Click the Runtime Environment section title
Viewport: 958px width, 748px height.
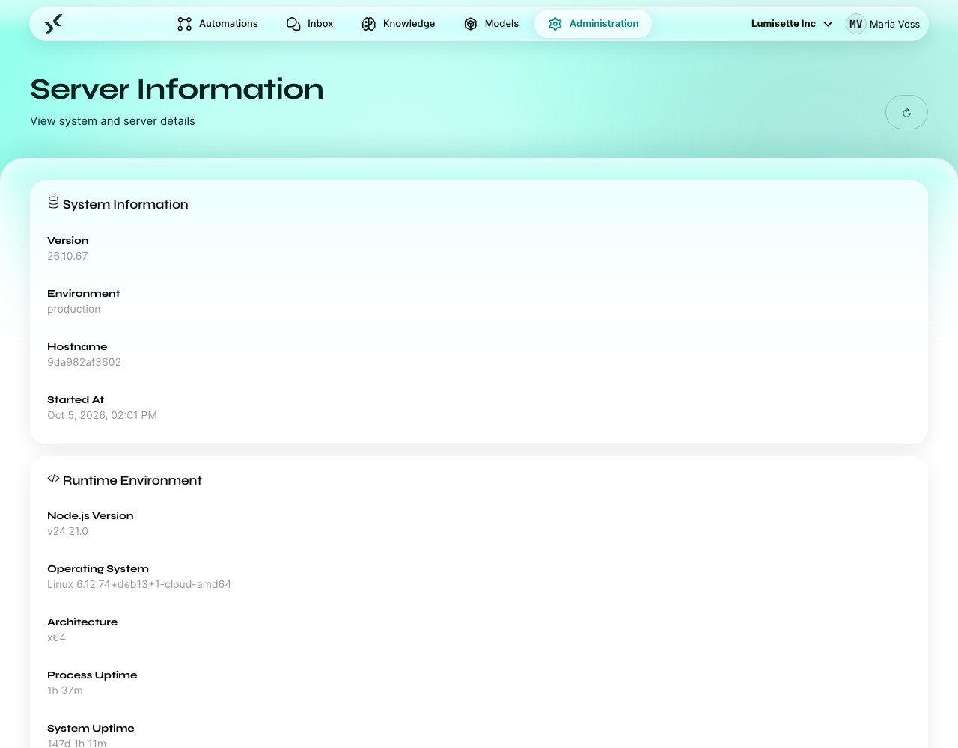coord(132,480)
